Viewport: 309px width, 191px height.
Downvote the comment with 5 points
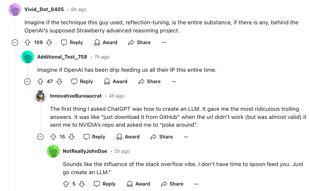(x=82, y=184)
